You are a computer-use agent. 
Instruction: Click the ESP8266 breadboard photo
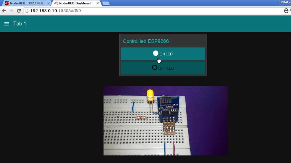(x=165, y=120)
